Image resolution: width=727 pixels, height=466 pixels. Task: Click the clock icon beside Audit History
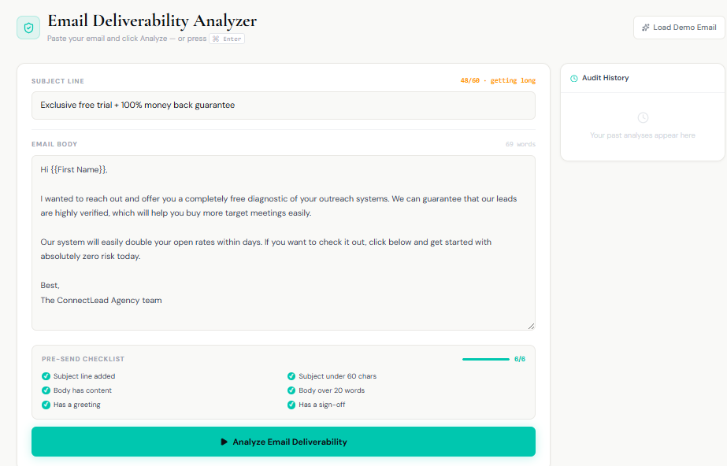(x=574, y=78)
